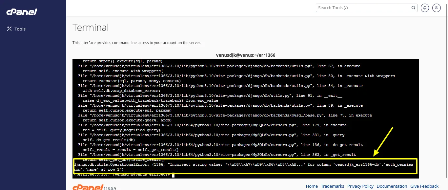Click the version number 116.0.9 text

coord(110,188)
